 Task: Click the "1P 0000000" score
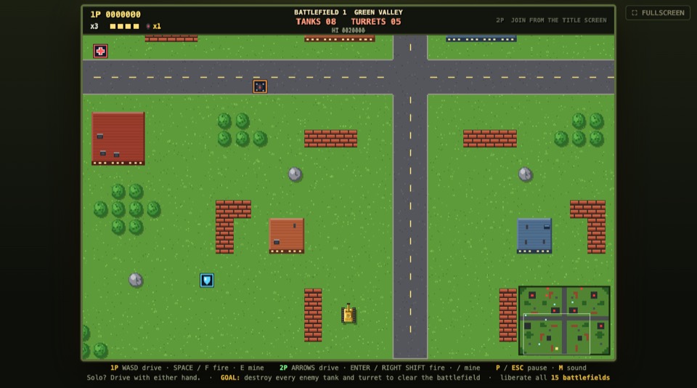(x=115, y=15)
